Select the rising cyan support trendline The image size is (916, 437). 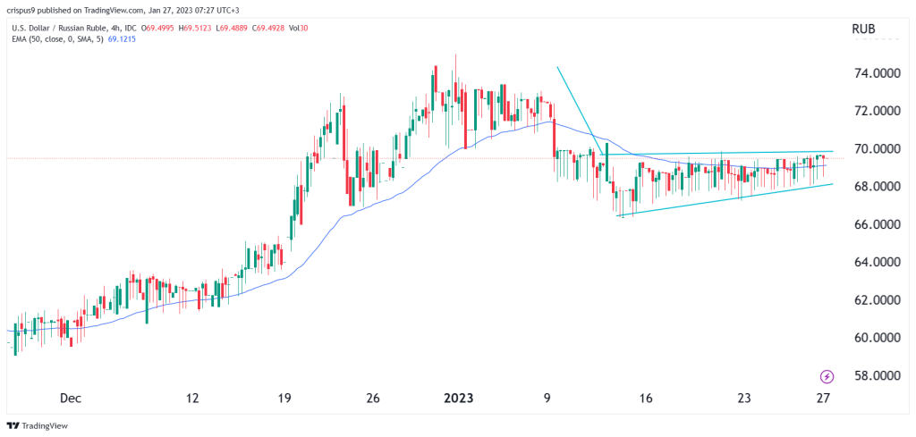[725, 200]
